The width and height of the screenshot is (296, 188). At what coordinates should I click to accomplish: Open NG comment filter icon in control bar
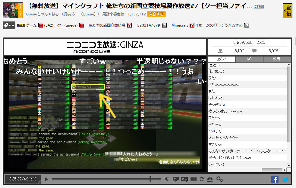pyautogui.click(x=184, y=179)
